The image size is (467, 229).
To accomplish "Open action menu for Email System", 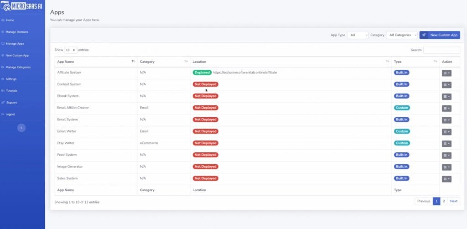I will 446,120.
